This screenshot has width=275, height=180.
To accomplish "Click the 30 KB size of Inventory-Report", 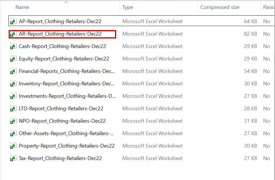I will pos(250,84).
